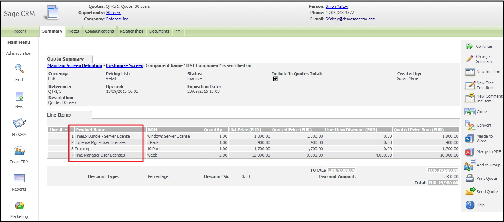
Task: Click the Clone label in the sidebar
Action: point(482,112)
